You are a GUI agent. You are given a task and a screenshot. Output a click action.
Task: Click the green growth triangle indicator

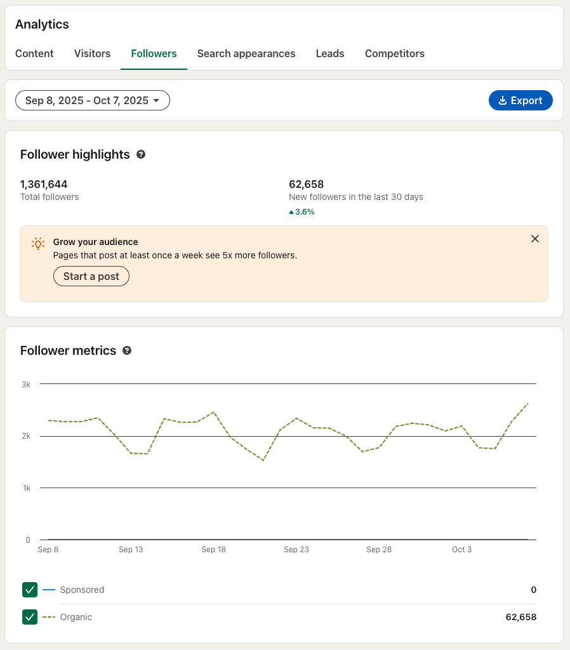click(x=291, y=212)
